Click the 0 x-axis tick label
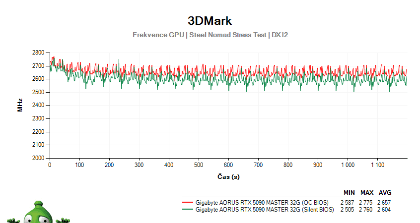 pos(50,165)
